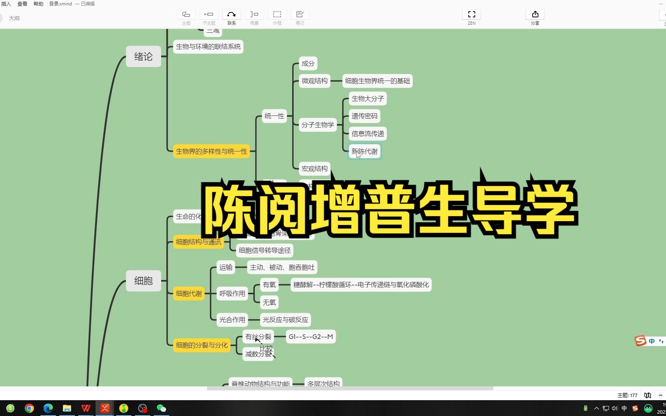Open Chrome from the taskbar

point(29,408)
